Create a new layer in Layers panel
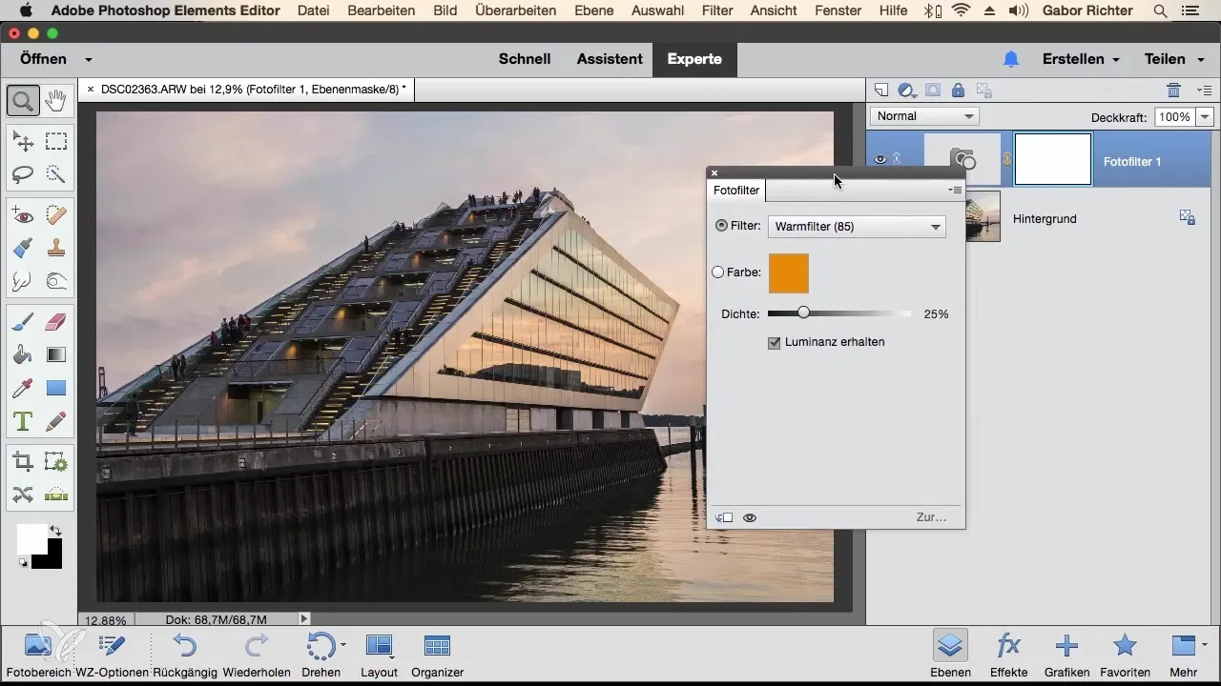 [x=881, y=91]
